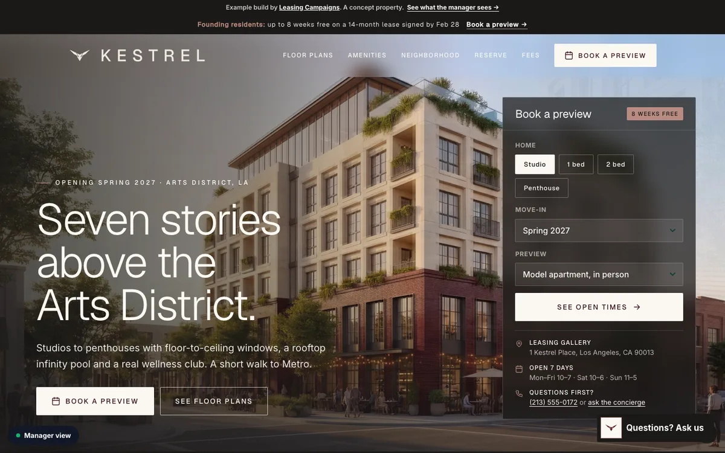Open Floor Plans in the navigation

308,55
